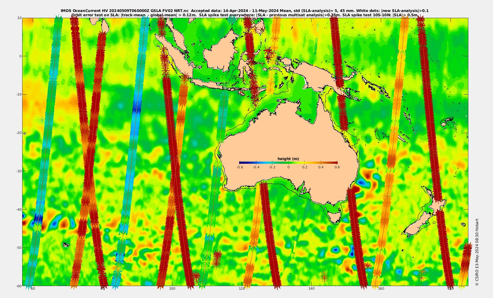Click the Sri Lanka landmass
The height and width of the screenshot is (298, 493).
tap(105, 26)
